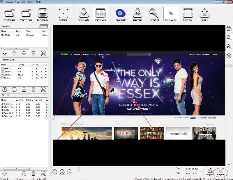Zoom out with the magnifier minus icon
233x180 pixels.
pyautogui.click(x=229, y=47)
